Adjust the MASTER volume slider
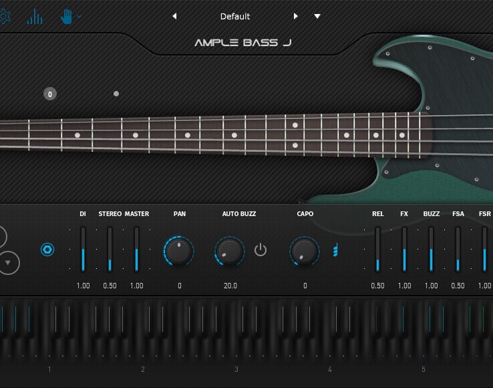Image resolution: width=493 pixels, height=388 pixels. coord(136,249)
